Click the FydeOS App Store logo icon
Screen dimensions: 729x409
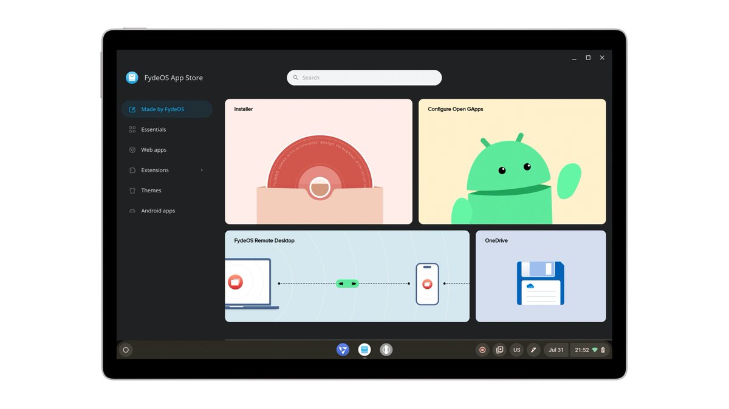click(132, 78)
